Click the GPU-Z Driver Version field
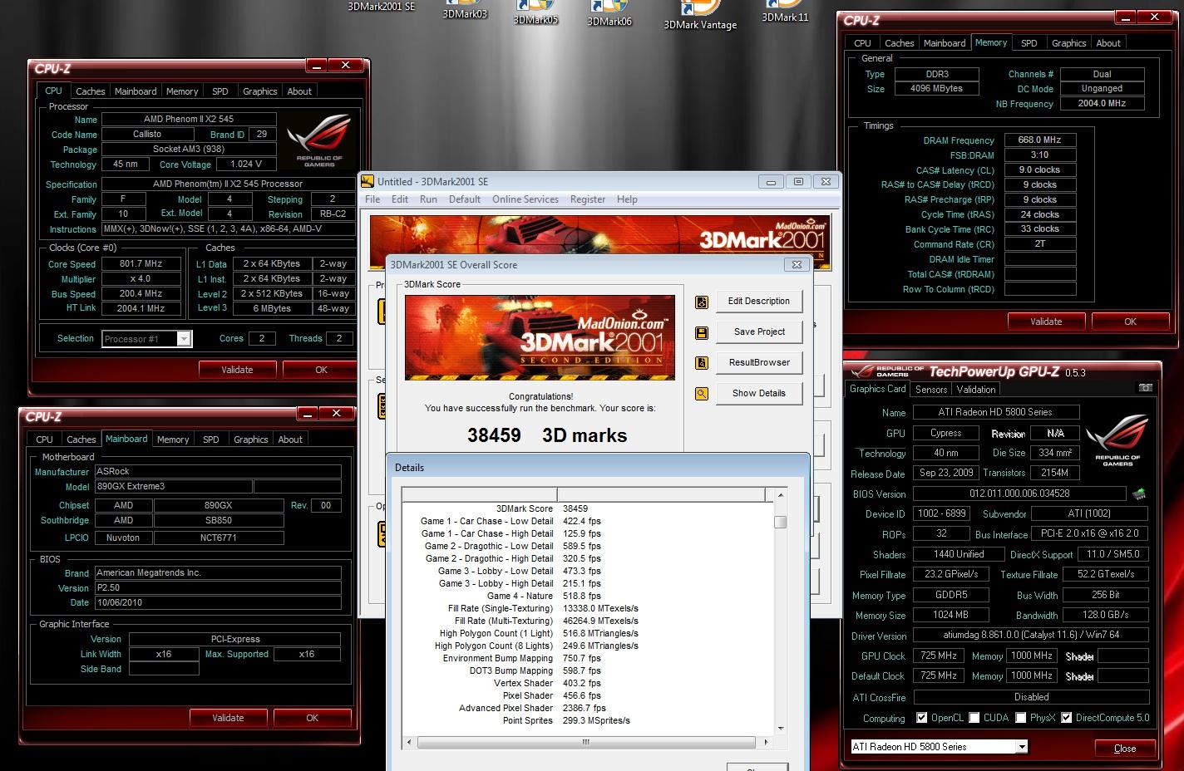The width and height of the screenshot is (1184, 771). (1031, 635)
